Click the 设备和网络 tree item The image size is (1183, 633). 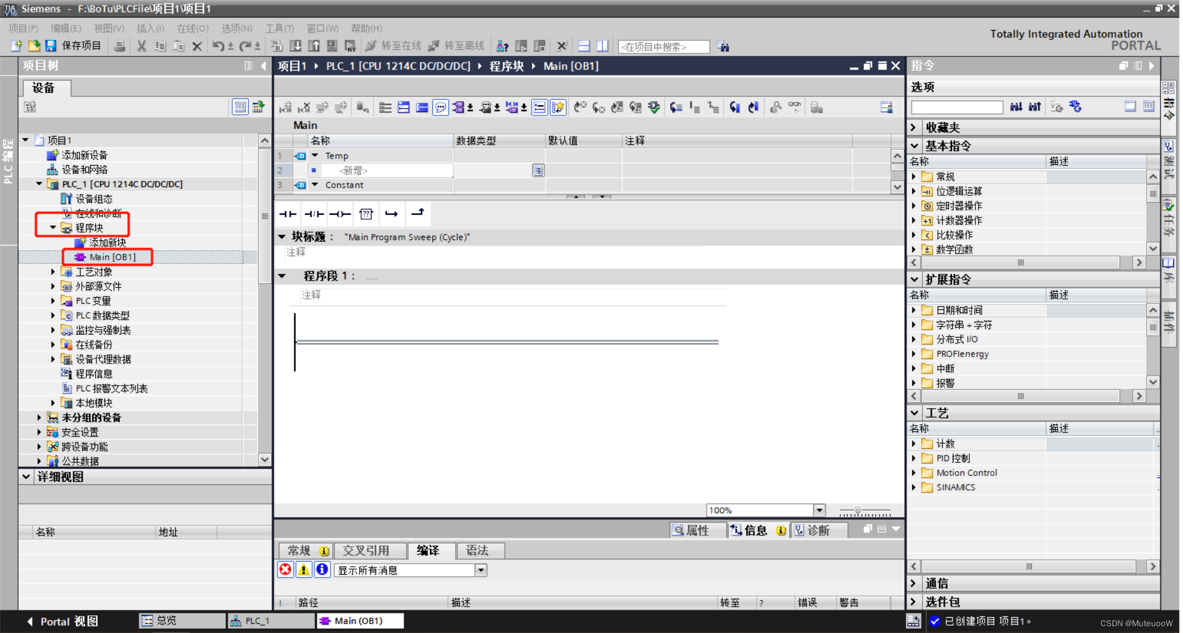pos(85,169)
